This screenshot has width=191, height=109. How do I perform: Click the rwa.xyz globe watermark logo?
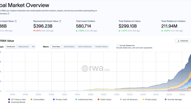tap(85, 68)
